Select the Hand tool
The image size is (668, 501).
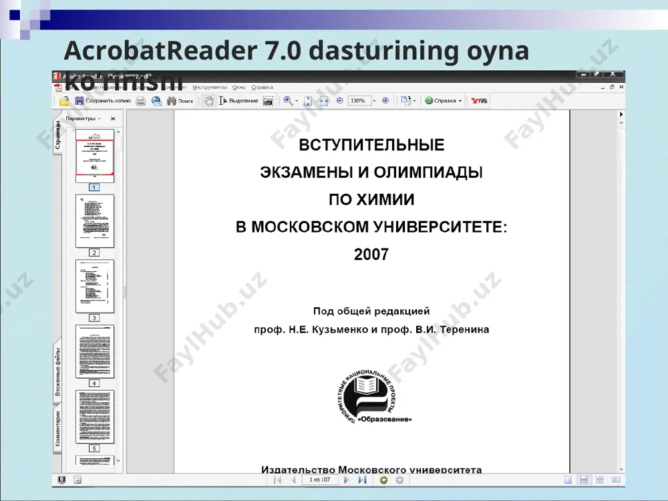click(208, 101)
